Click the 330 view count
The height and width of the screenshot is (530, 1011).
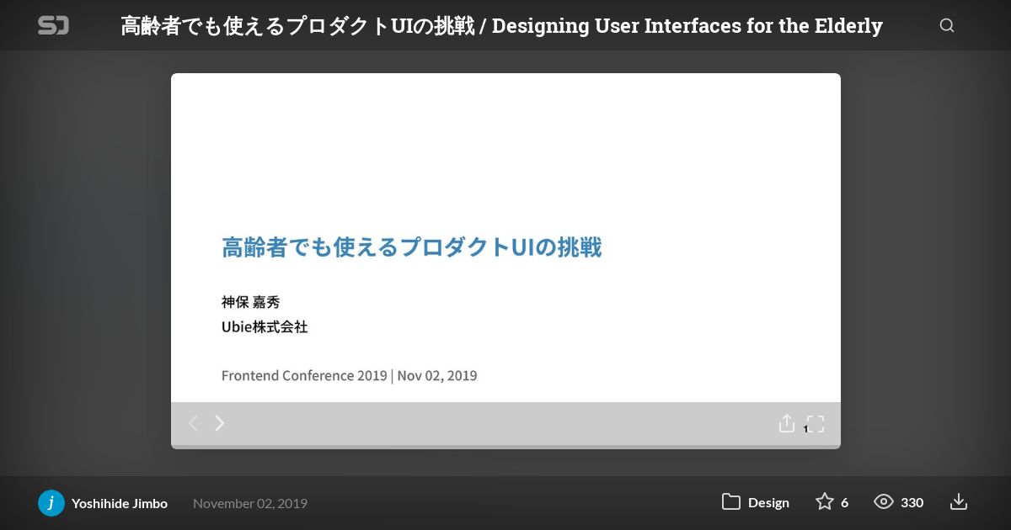tap(912, 502)
